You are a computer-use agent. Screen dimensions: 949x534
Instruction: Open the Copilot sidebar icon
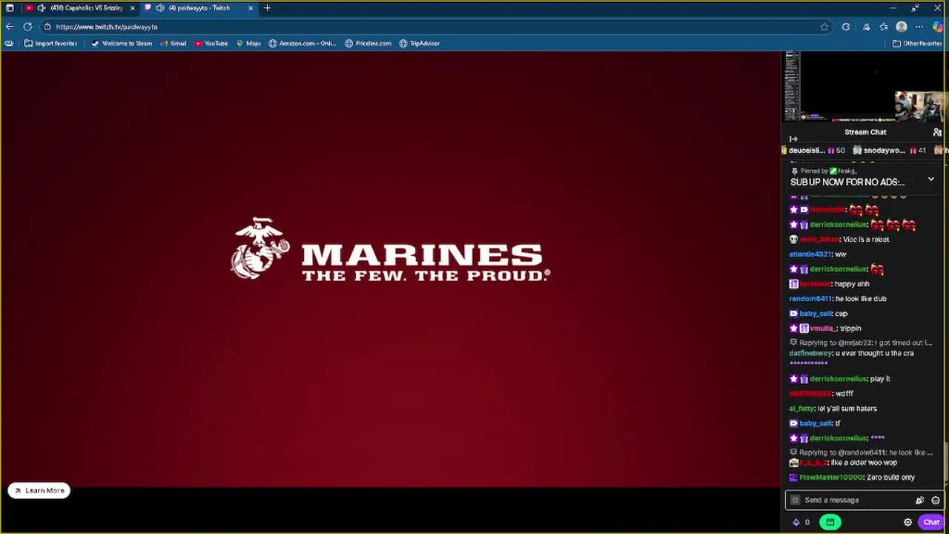(939, 27)
